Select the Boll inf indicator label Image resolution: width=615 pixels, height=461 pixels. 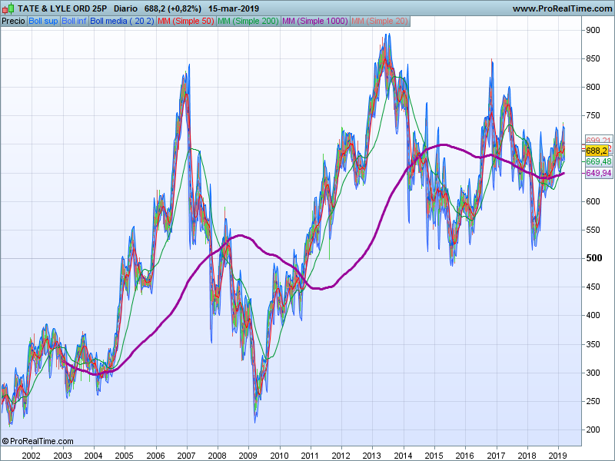coord(74,22)
